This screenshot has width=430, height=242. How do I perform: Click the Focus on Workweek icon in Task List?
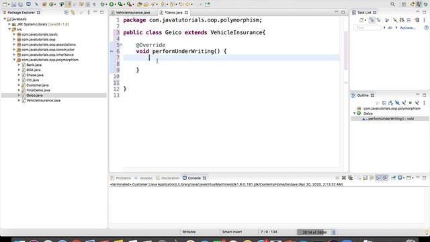[x=387, y=20]
